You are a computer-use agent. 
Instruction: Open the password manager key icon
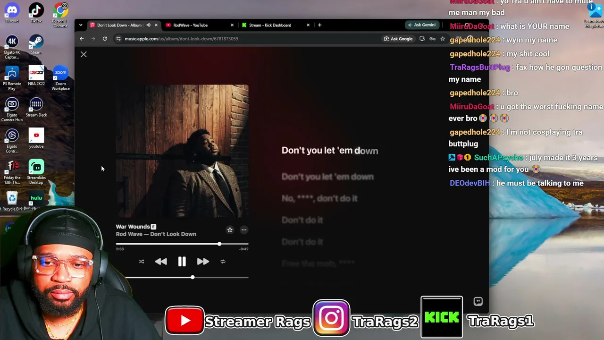pos(432,39)
